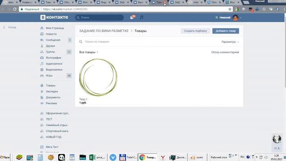The height and width of the screenshot is (161, 286).
Task: Open Диспетчер taskbar item
Action: 177,157
